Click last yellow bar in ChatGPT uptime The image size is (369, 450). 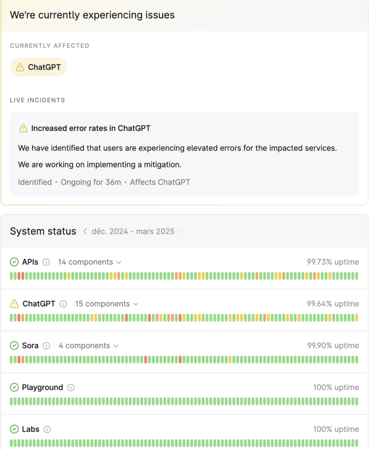tap(356, 318)
